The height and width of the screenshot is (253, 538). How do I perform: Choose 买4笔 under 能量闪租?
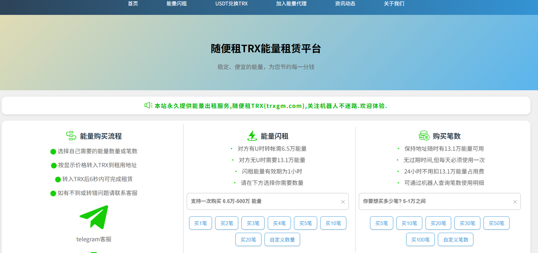click(279, 223)
